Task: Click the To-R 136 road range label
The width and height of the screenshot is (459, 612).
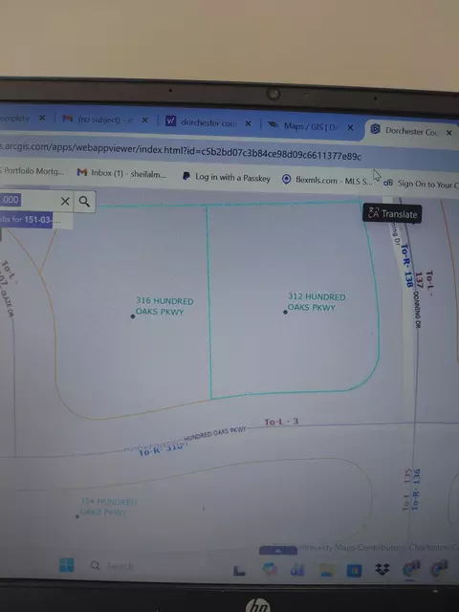Action: (416, 490)
